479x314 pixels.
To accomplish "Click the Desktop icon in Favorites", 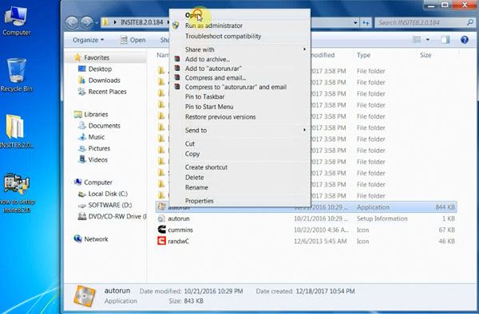I will pyautogui.click(x=82, y=69).
